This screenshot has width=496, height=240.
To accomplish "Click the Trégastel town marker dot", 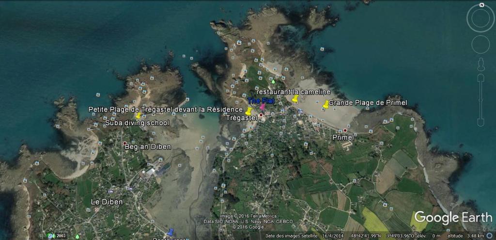I will pos(261,115).
